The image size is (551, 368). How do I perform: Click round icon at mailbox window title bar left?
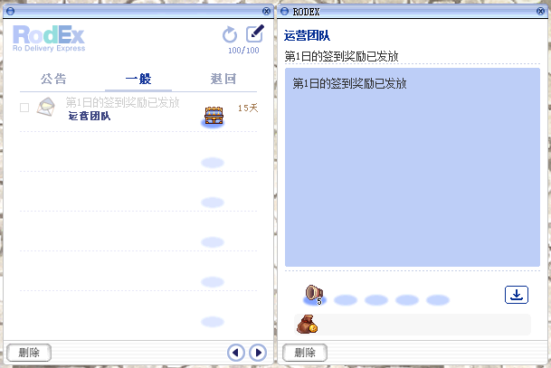(x=11, y=11)
